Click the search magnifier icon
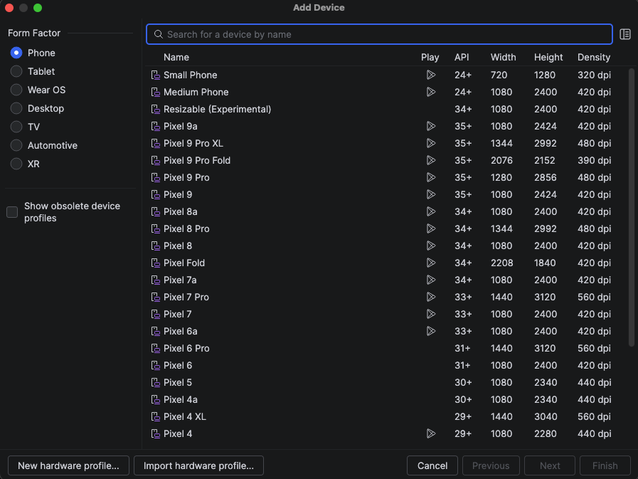The image size is (638, 479). pos(159,34)
